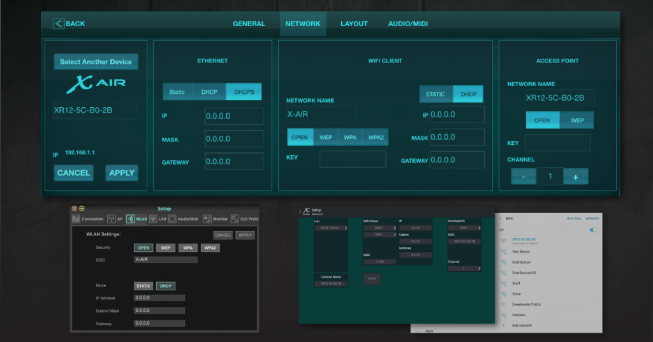
Task: Choose WPA2 security for WiFi Client
Action: pyautogui.click(x=375, y=137)
